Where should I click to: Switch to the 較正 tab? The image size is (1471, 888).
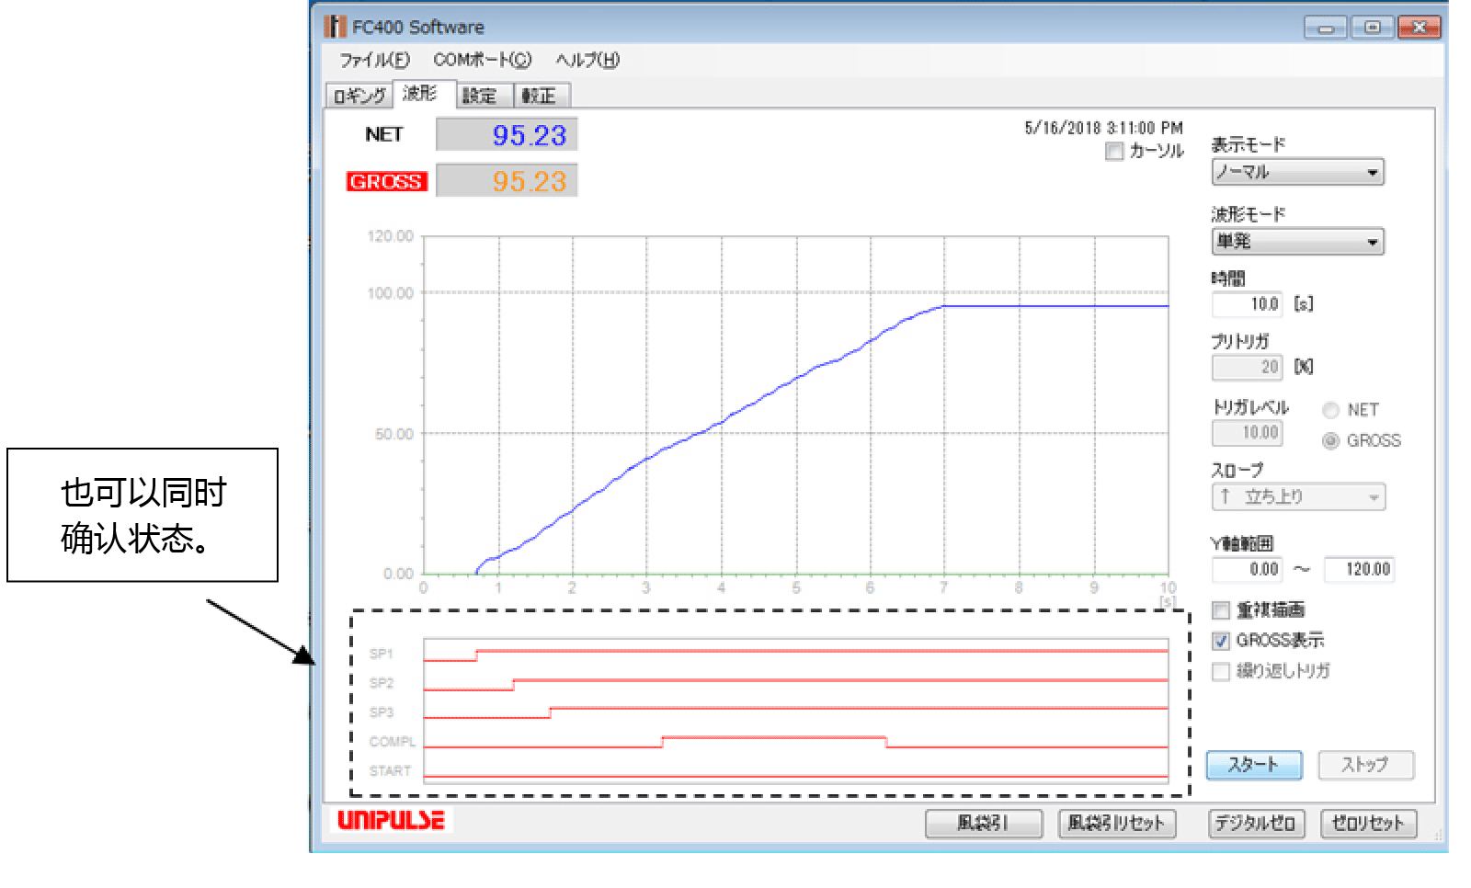(539, 96)
